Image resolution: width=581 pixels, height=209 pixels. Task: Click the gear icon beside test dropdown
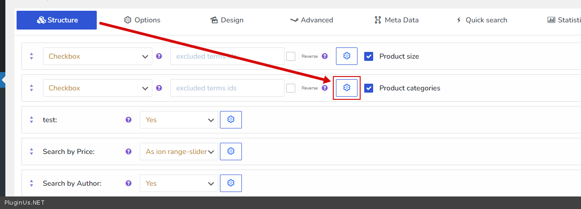tap(231, 119)
